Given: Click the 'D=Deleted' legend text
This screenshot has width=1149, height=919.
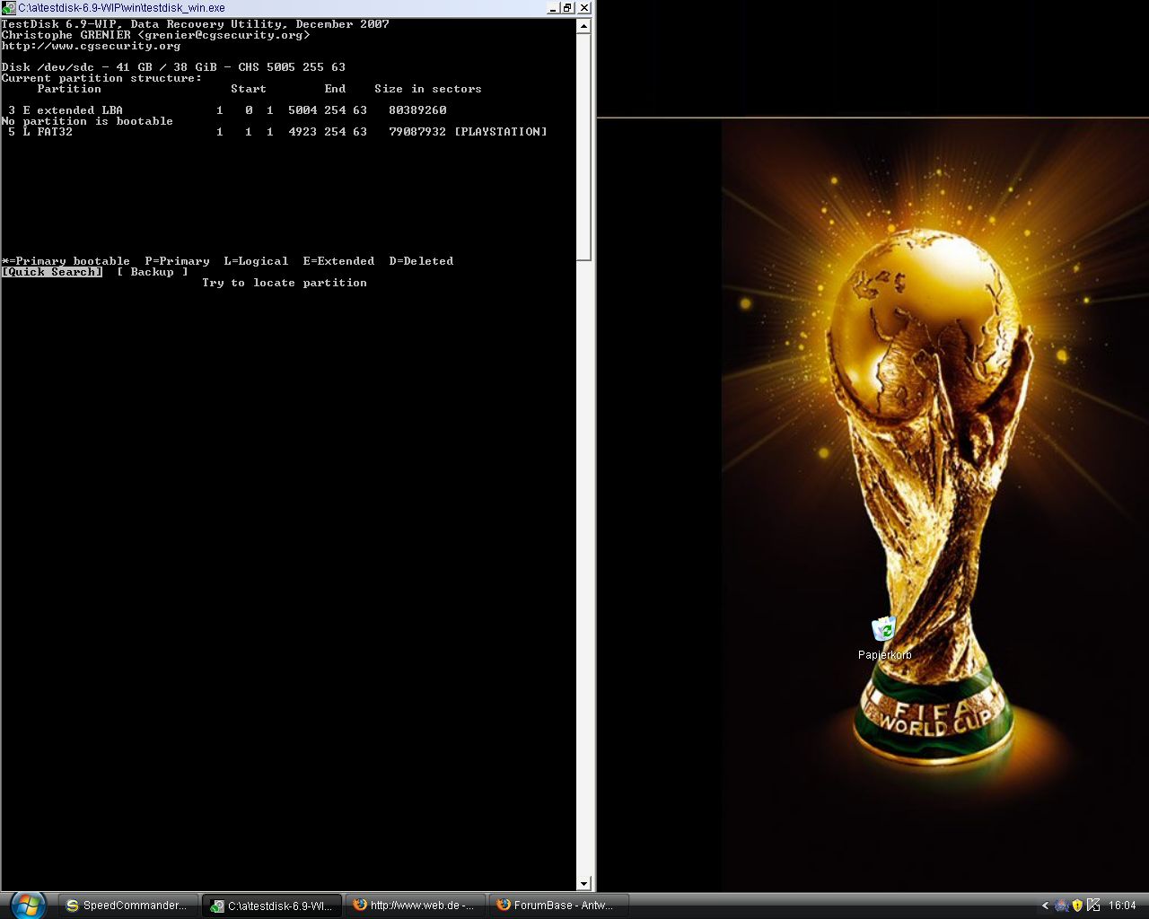Looking at the screenshot, I should [x=421, y=261].
